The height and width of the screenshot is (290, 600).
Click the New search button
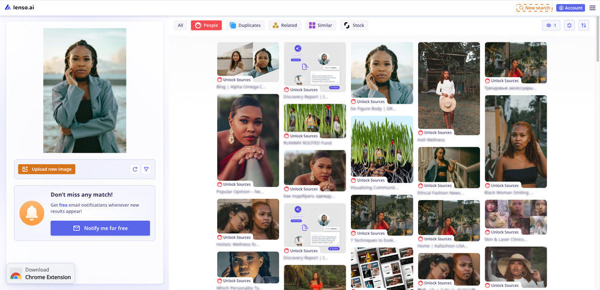click(x=534, y=8)
